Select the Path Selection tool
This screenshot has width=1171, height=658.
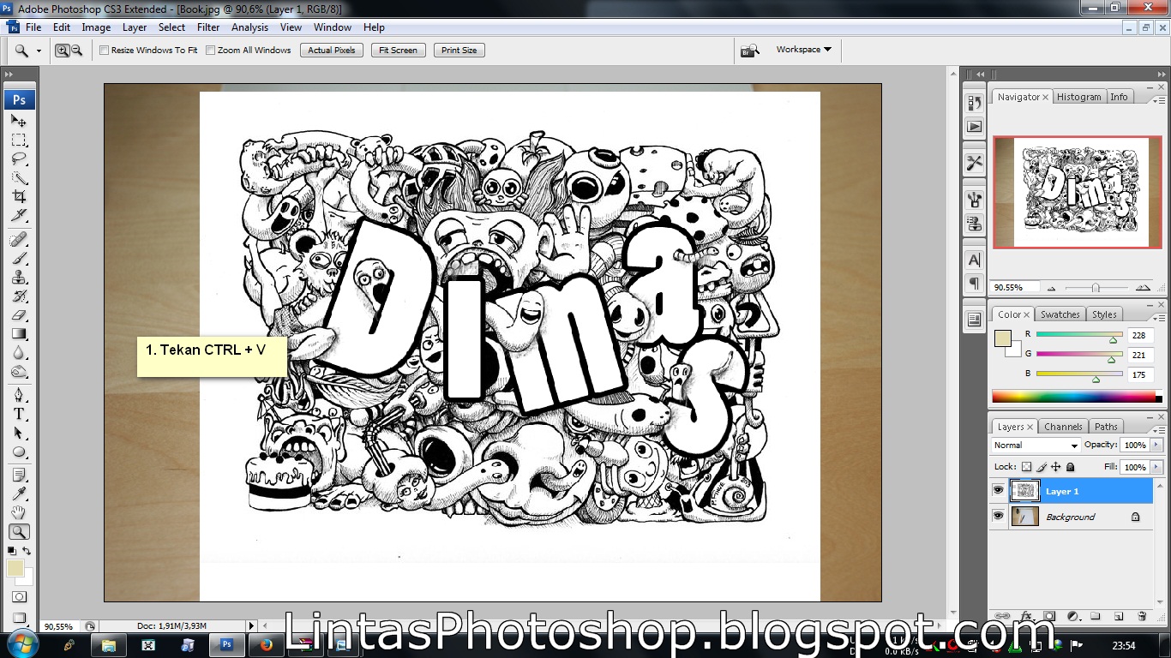tap(19, 433)
